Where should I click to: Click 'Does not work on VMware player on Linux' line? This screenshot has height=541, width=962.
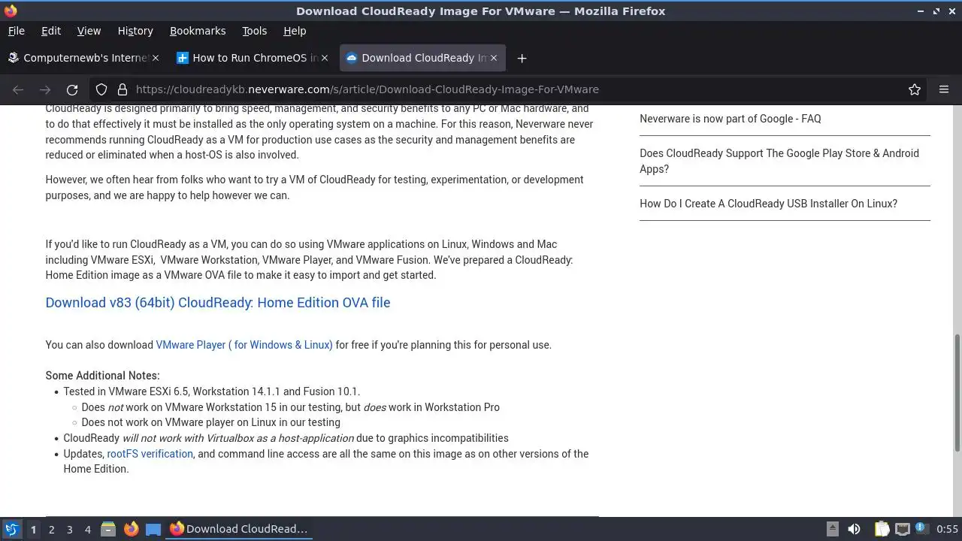(211, 422)
